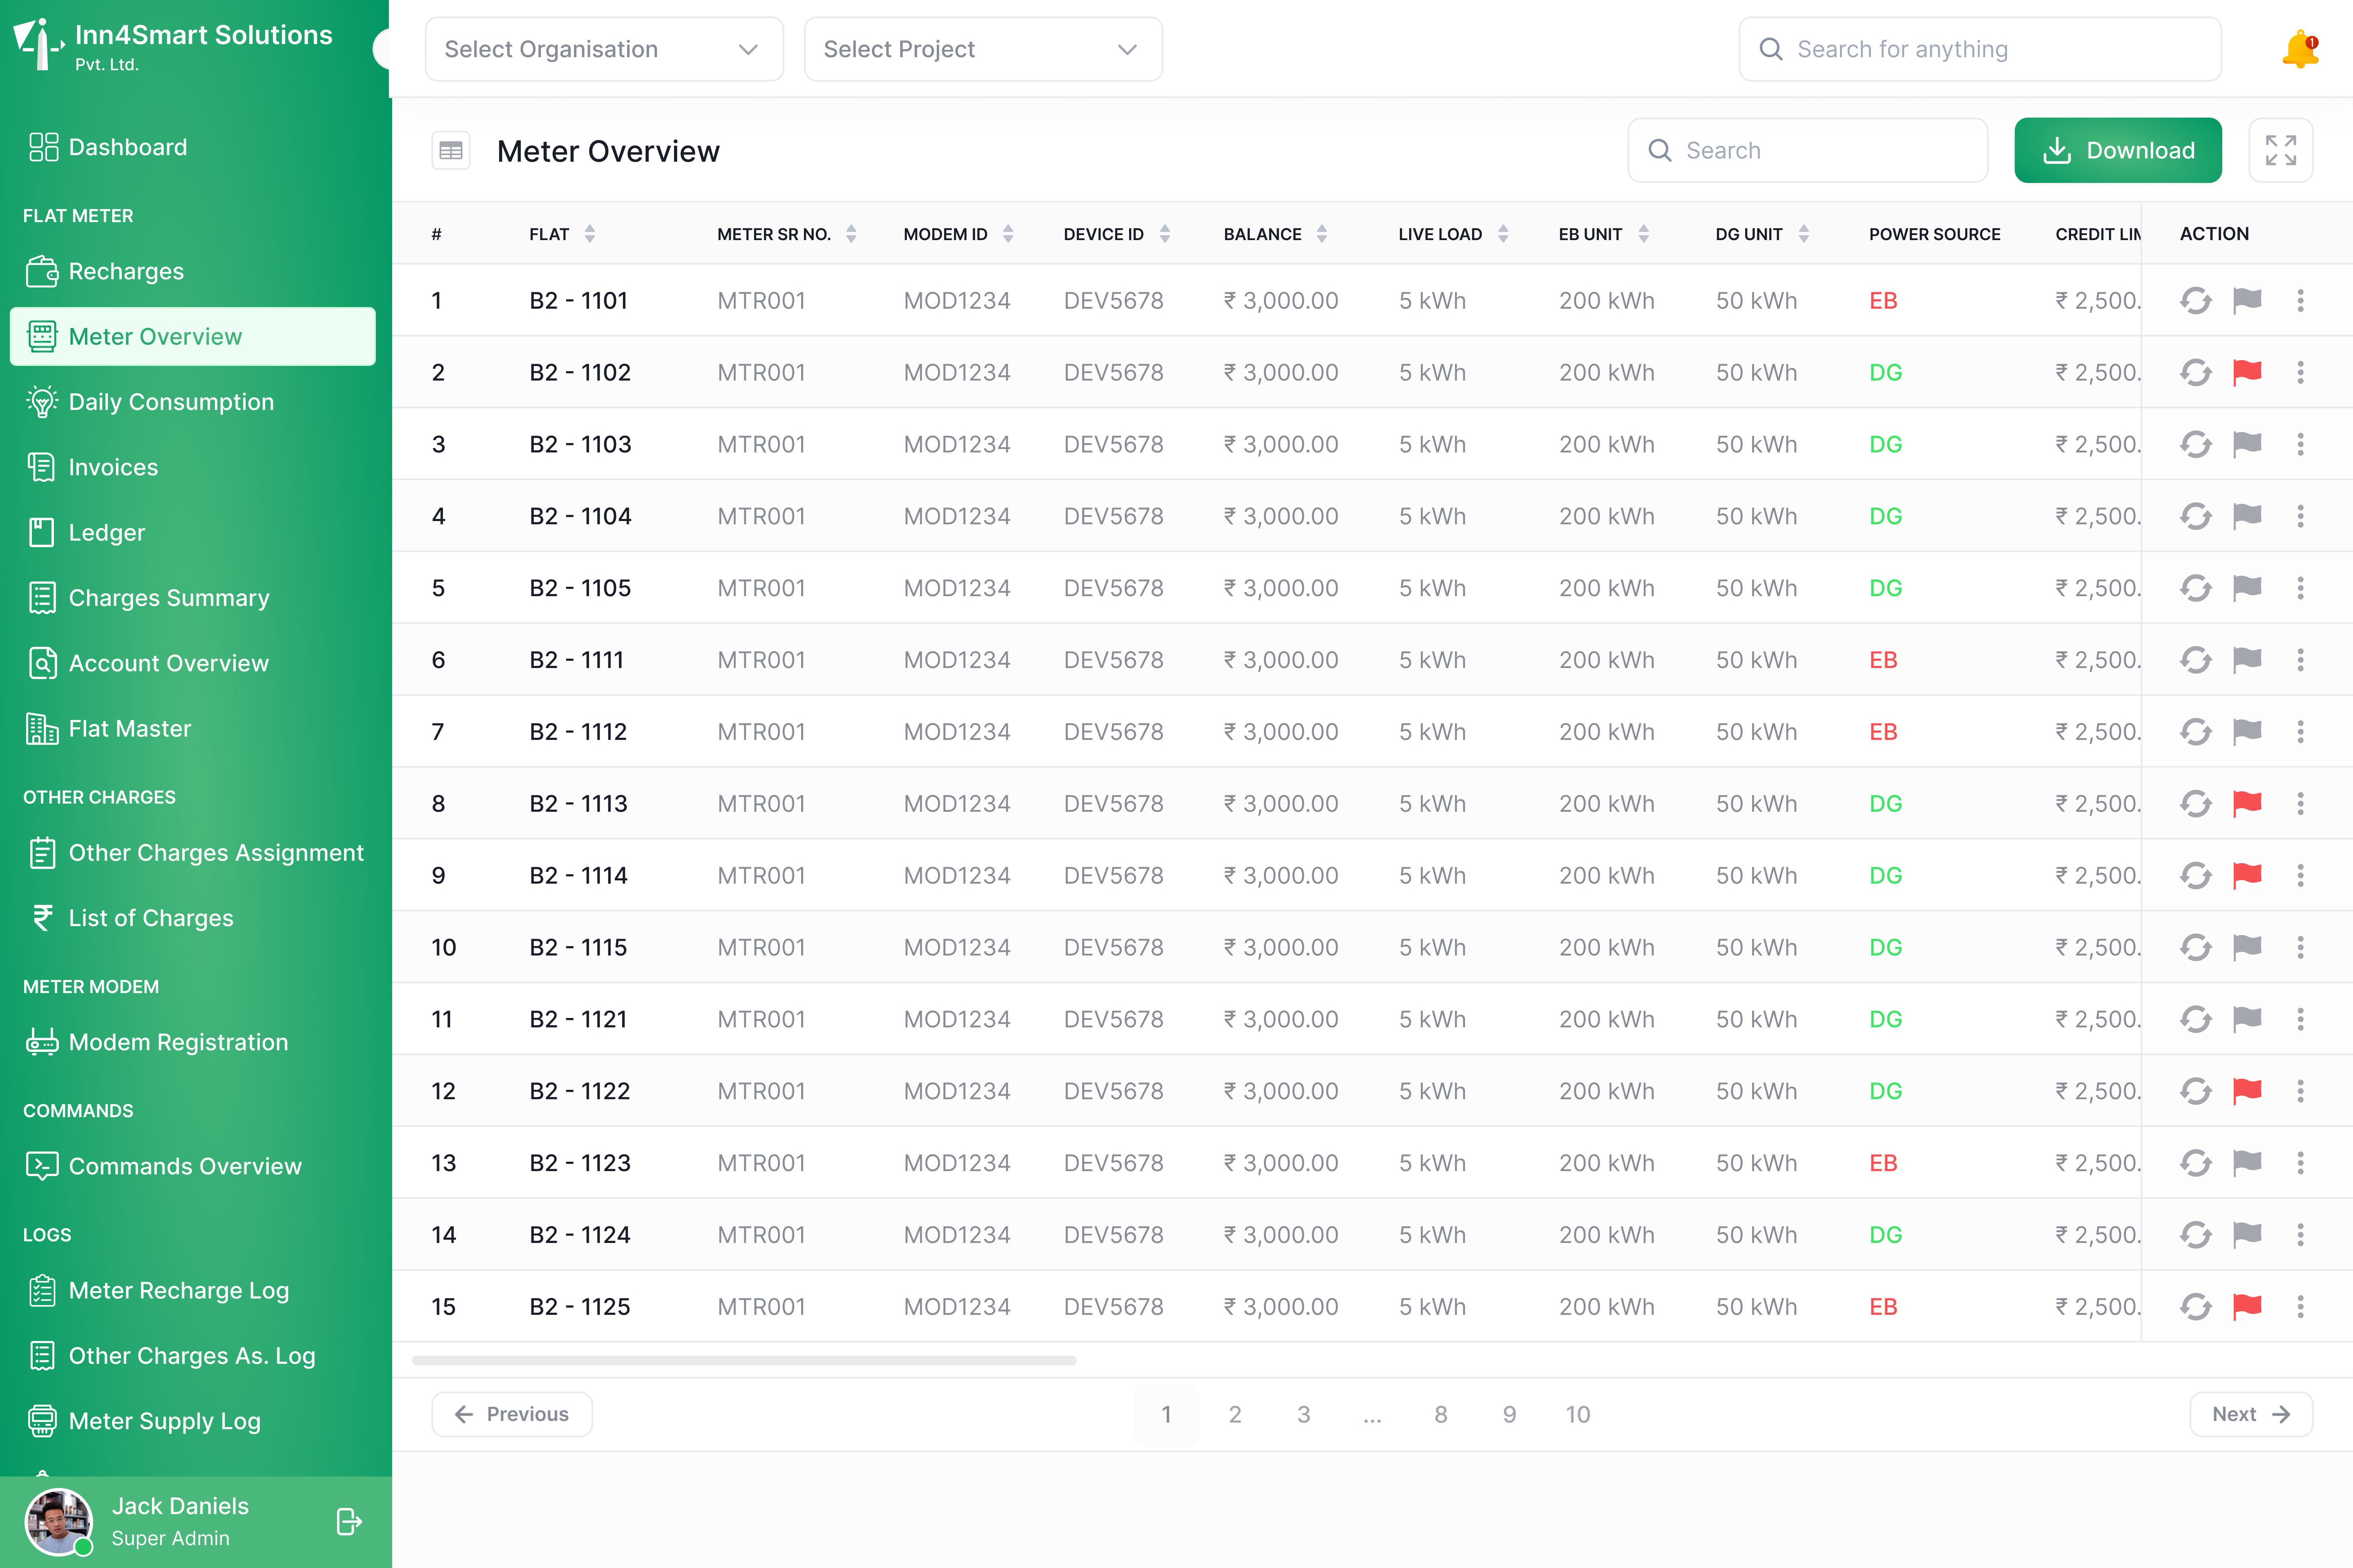Open the three-dot menu for B2 - 1121
This screenshot has height=1568, width=2353.
pyautogui.click(x=2300, y=1019)
